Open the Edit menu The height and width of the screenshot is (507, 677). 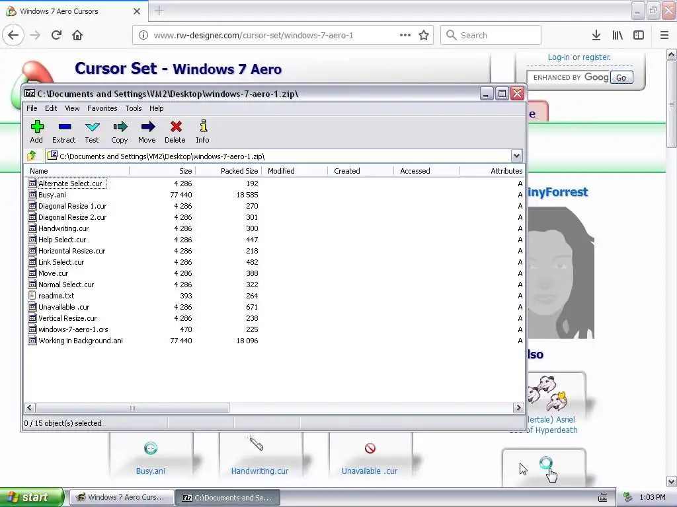(x=51, y=108)
